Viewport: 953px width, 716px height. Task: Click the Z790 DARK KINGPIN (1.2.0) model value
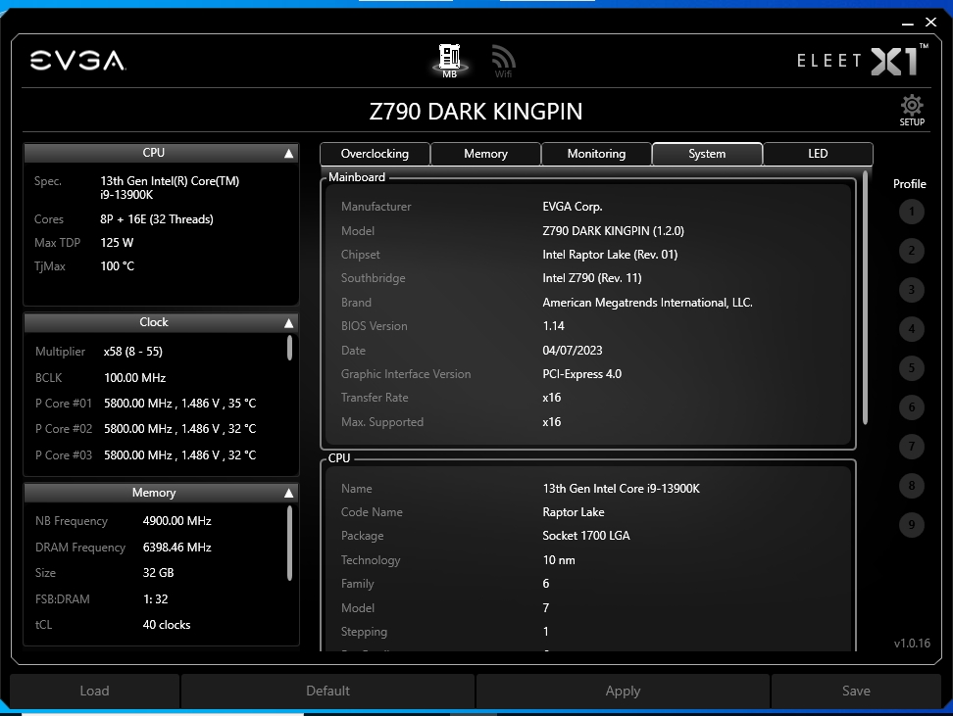(x=613, y=231)
